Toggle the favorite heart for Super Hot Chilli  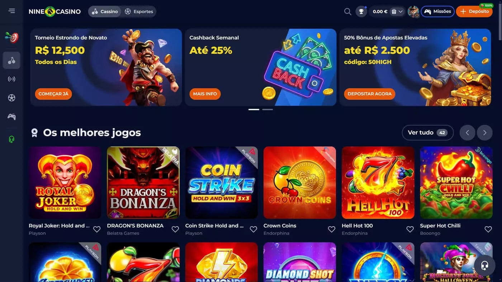488,229
